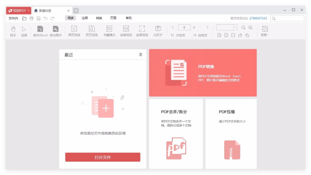
Task: Select the 转换 ribbon tab
Action: click(99, 18)
